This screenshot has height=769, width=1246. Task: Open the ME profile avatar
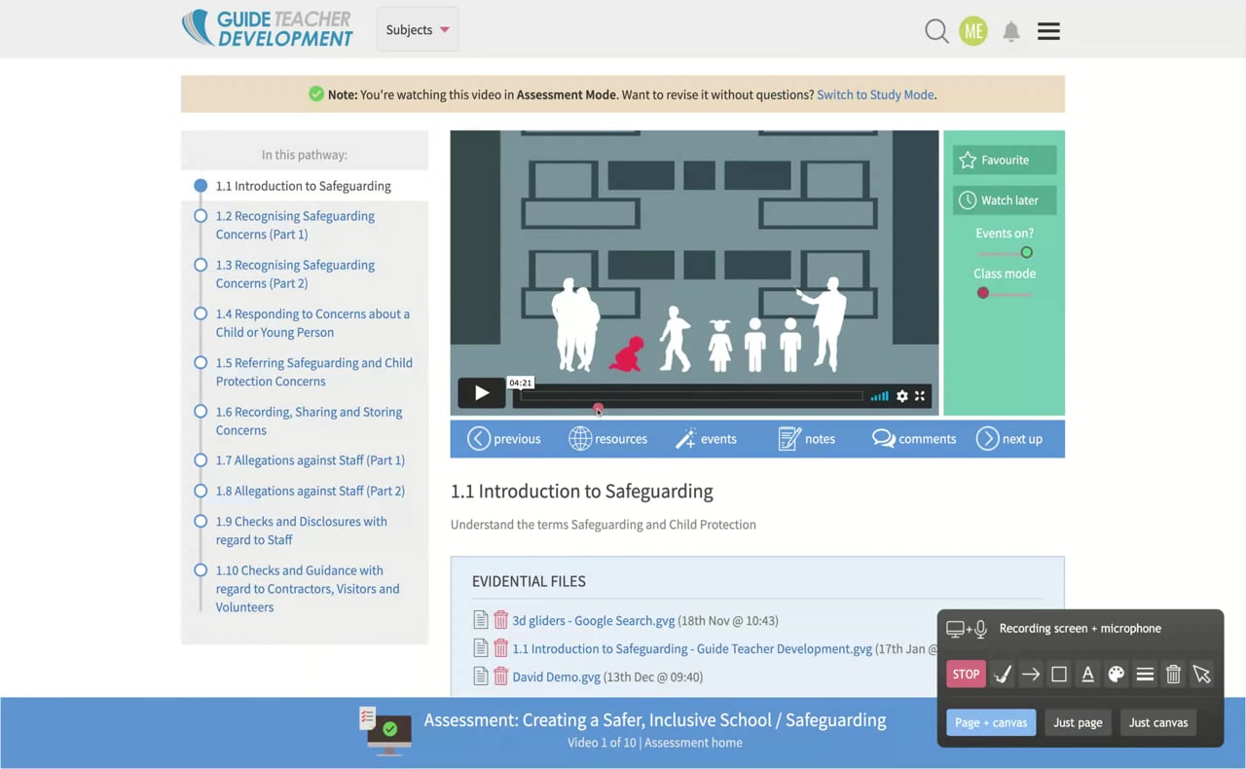973,31
